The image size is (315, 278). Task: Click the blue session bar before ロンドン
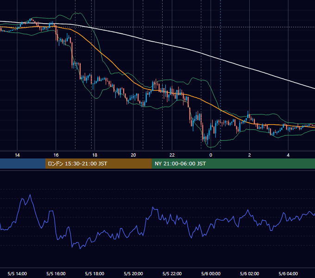click(23, 164)
